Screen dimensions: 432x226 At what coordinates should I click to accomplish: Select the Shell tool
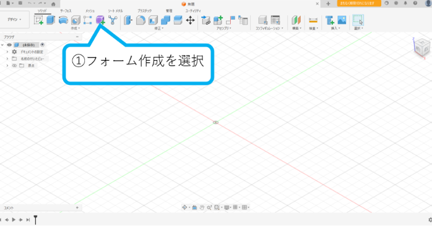[x=153, y=20]
